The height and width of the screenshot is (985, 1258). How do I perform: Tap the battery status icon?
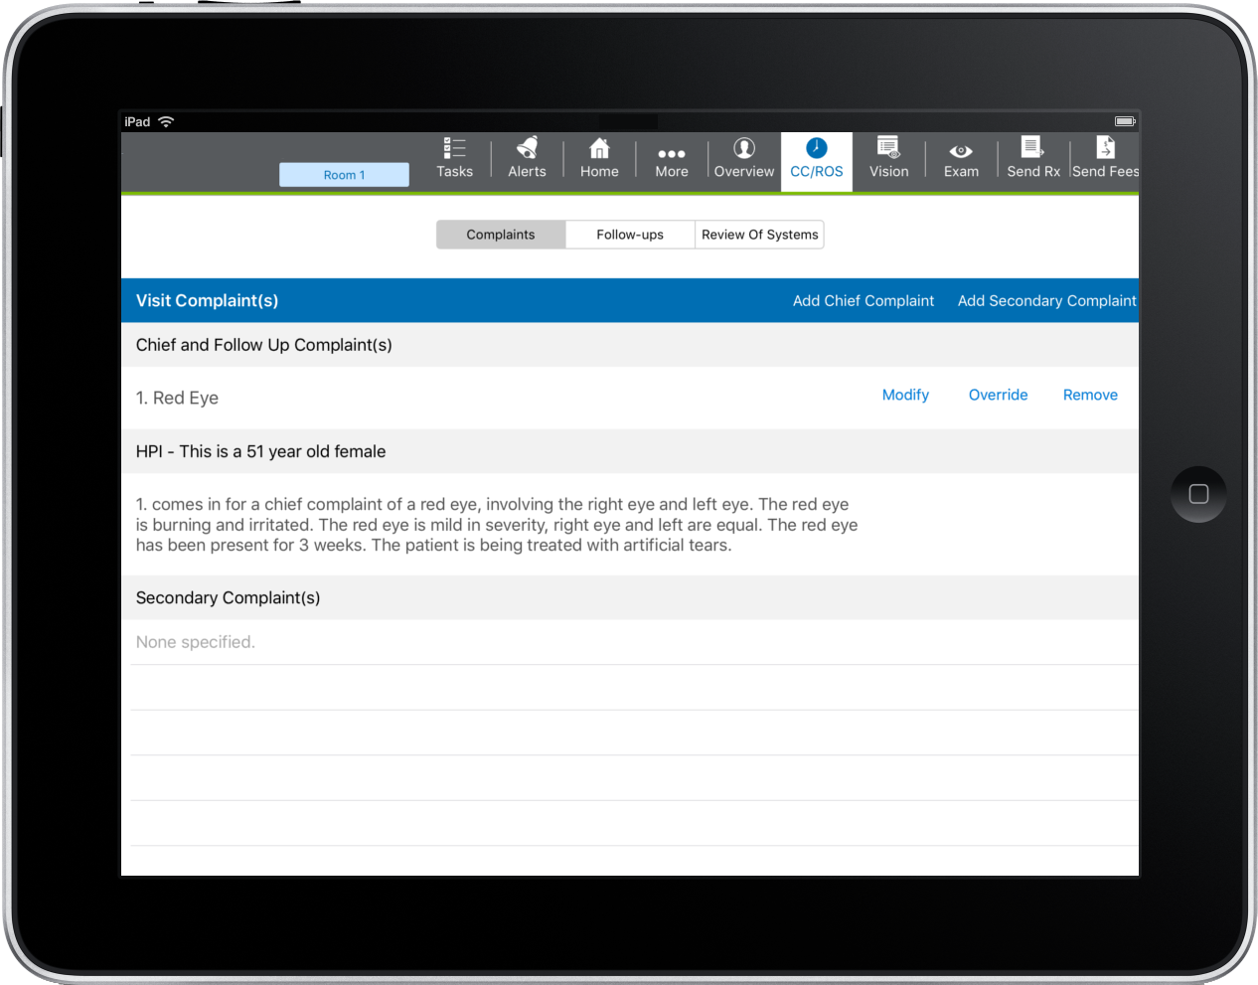[x=1125, y=121]
